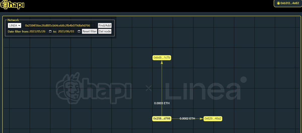Open calendar picker for the to date
The width and height of the screenshot is (302, 133).
(79, 31)
